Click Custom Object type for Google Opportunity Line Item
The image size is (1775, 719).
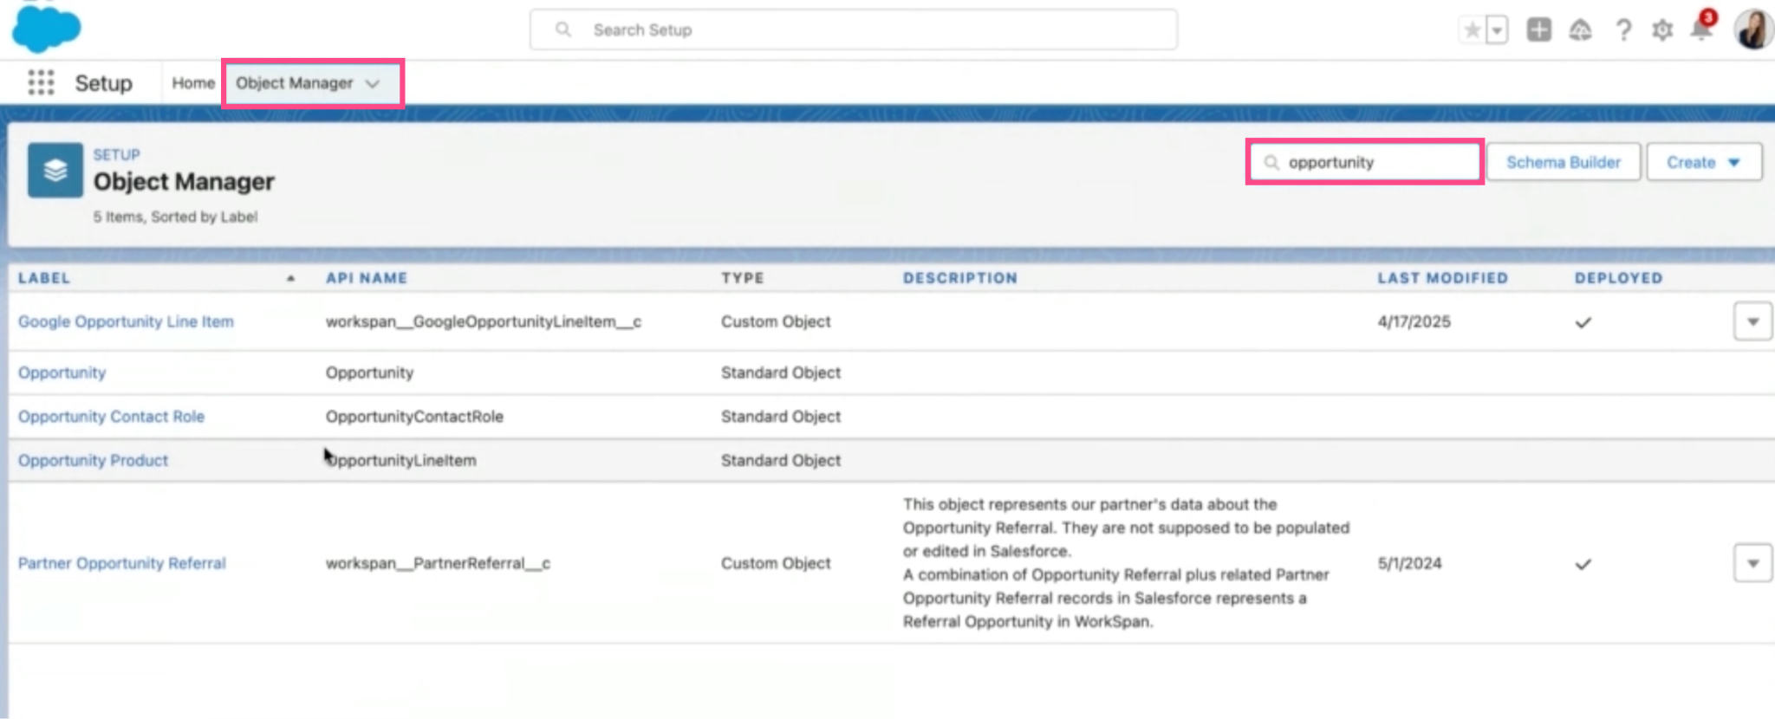coord(776,321)
